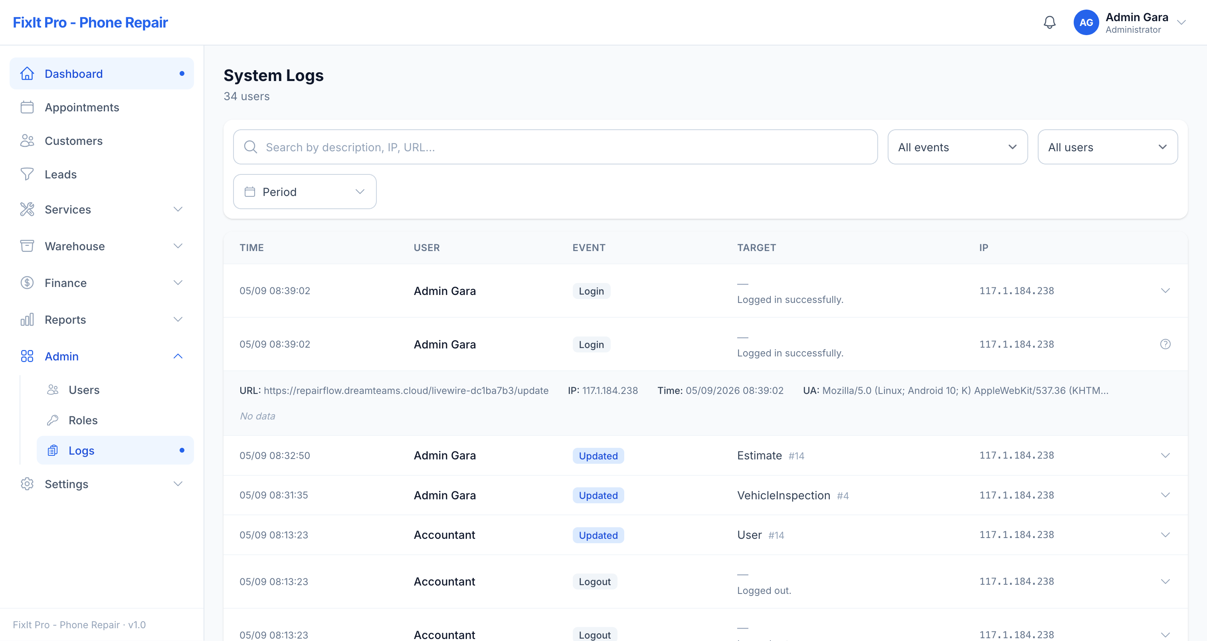Screen dimensions: 1207x641
Task: Click the Roles key icon
Action: [53, 420]
